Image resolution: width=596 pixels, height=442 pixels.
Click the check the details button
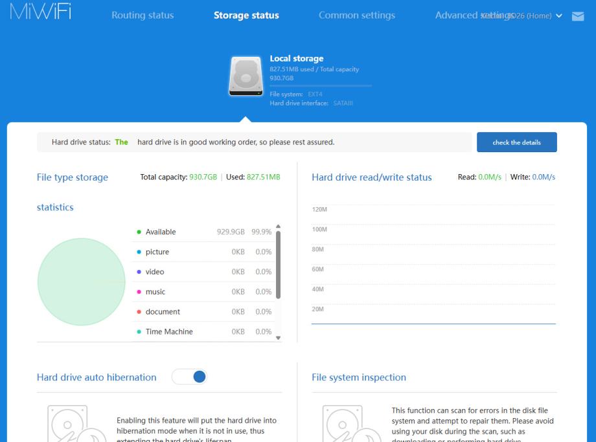(x=517, y=142)
